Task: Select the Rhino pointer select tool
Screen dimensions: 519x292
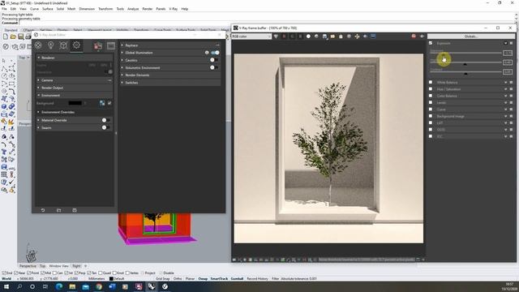Action: tap(3, 61)
